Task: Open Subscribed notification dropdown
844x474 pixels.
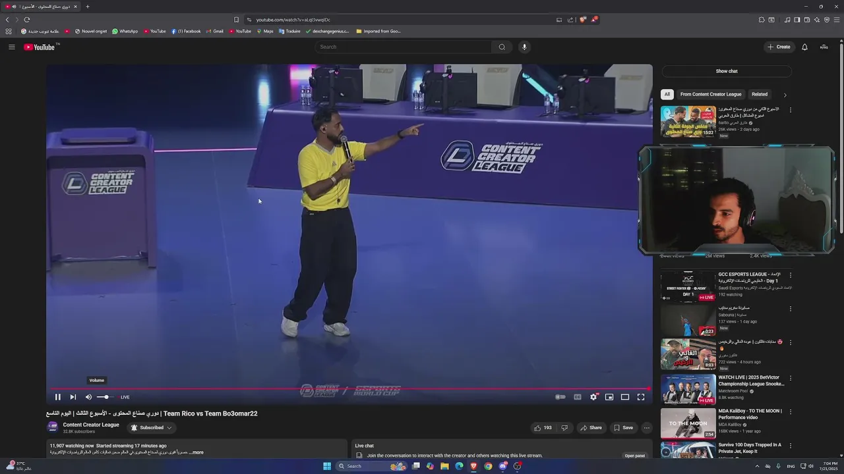Action: [151, 428]
